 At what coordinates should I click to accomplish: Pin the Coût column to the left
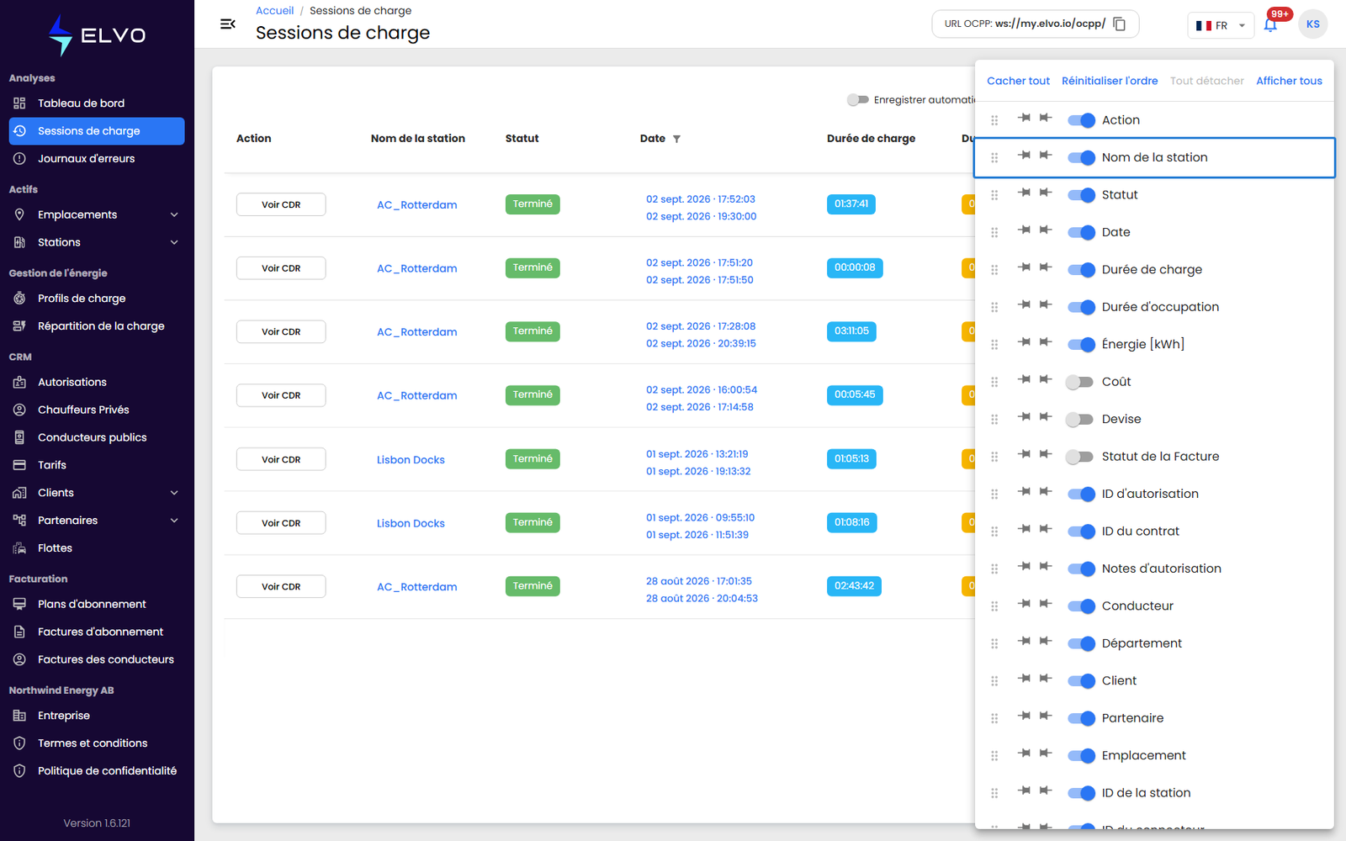pos(1024,379)
